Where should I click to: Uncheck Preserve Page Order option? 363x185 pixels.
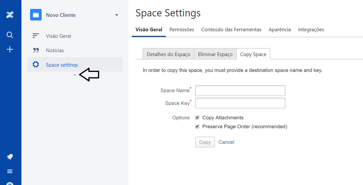(x=197, y=126)
